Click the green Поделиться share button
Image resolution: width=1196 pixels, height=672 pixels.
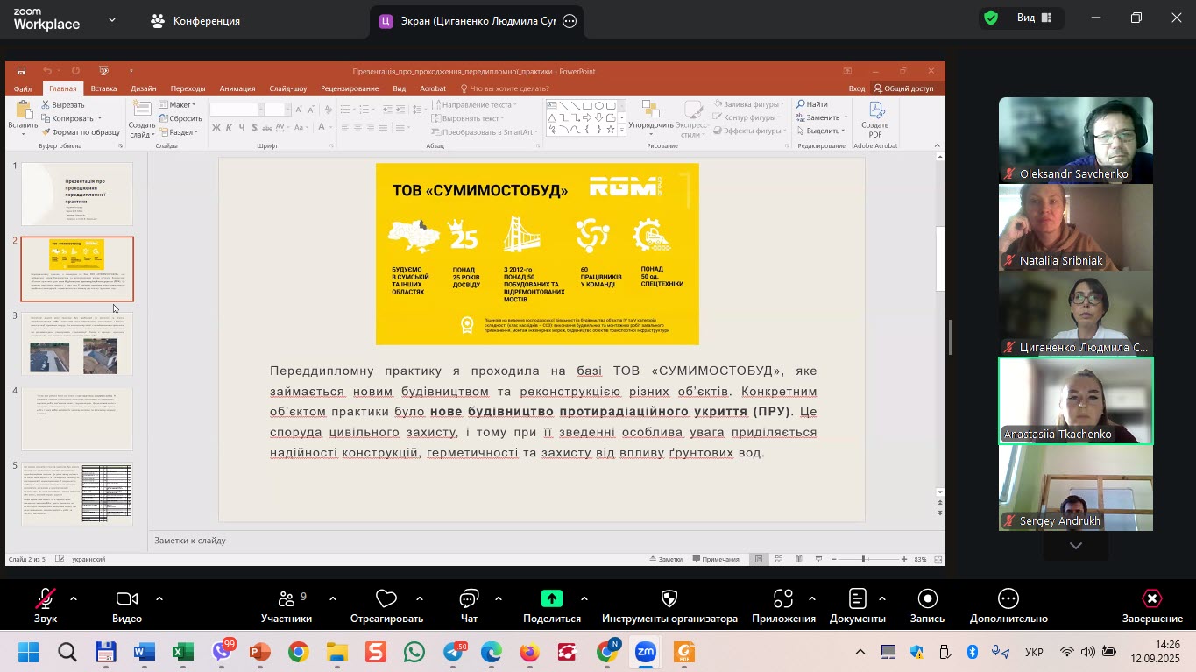pos(552,605)
